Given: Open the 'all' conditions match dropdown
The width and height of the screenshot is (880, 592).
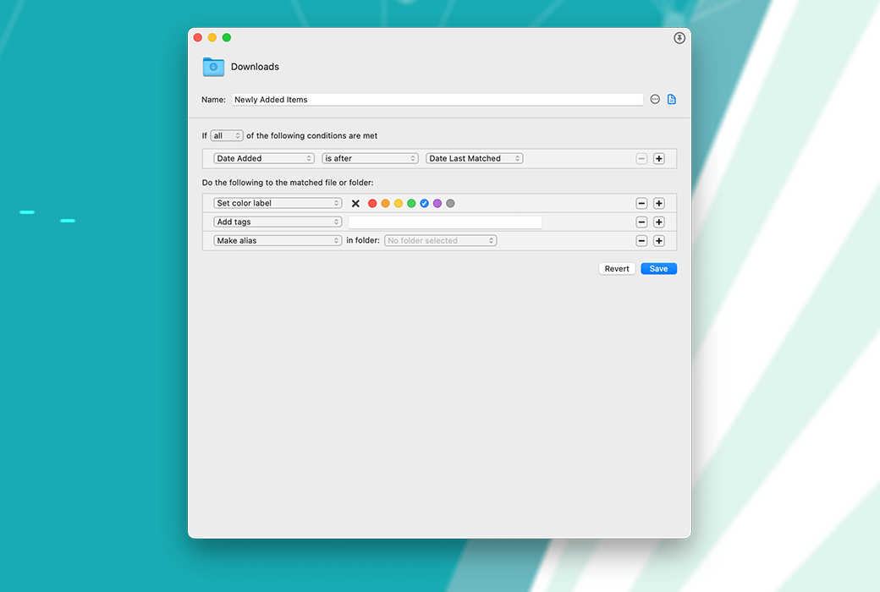Looking at the screenshot, I should 227,136.
